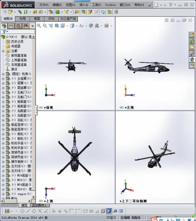The height and width of the screenshot is (221, 196).
Task: Click the Insert Components toolbar icon
Action: 10,12
